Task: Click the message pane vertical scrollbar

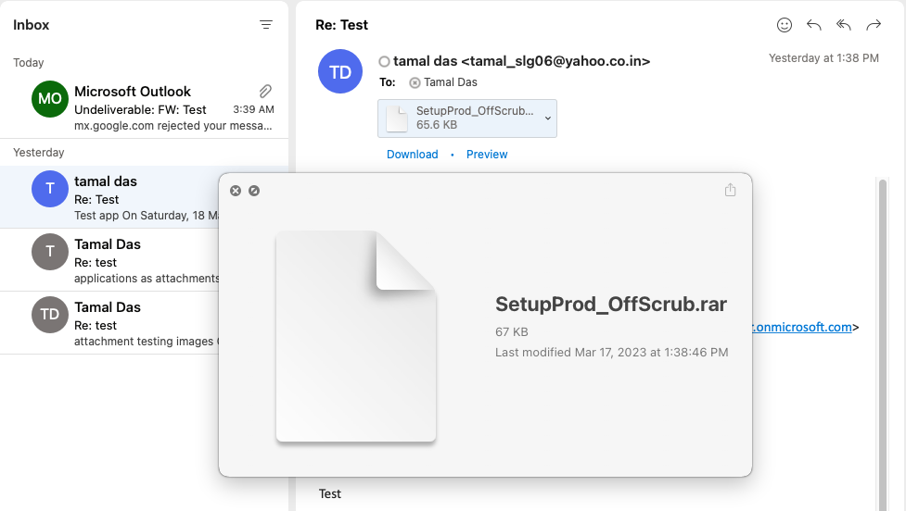Action: point(882,344)
